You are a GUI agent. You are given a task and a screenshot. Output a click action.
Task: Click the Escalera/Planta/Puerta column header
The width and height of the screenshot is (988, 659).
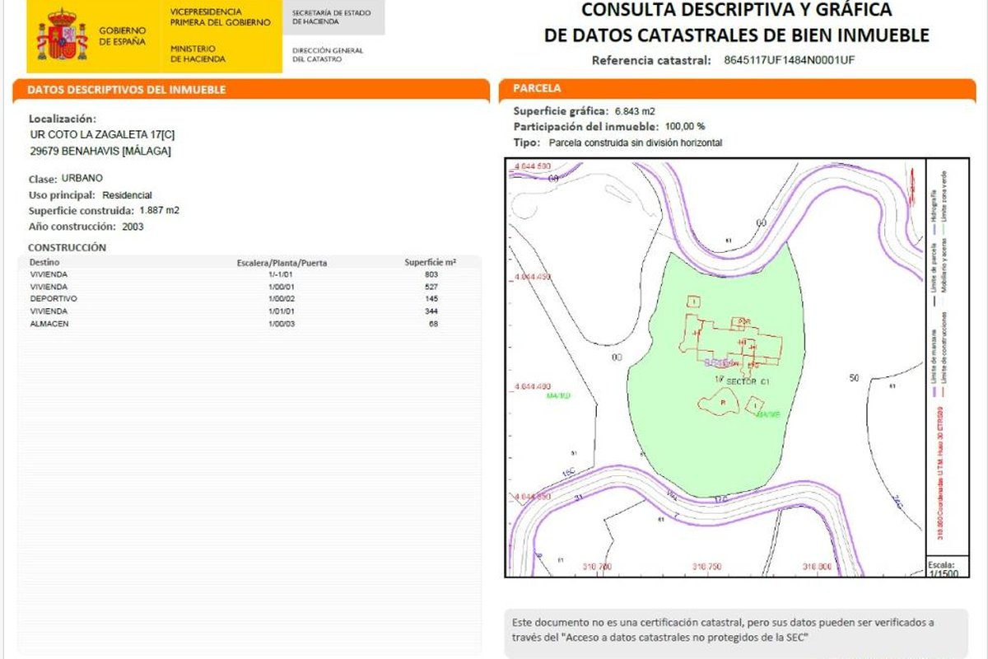coord(282,263)
